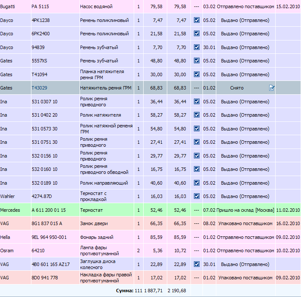Open the T43029 part number link
Viewport: 301px width, 297px height.
40,88
